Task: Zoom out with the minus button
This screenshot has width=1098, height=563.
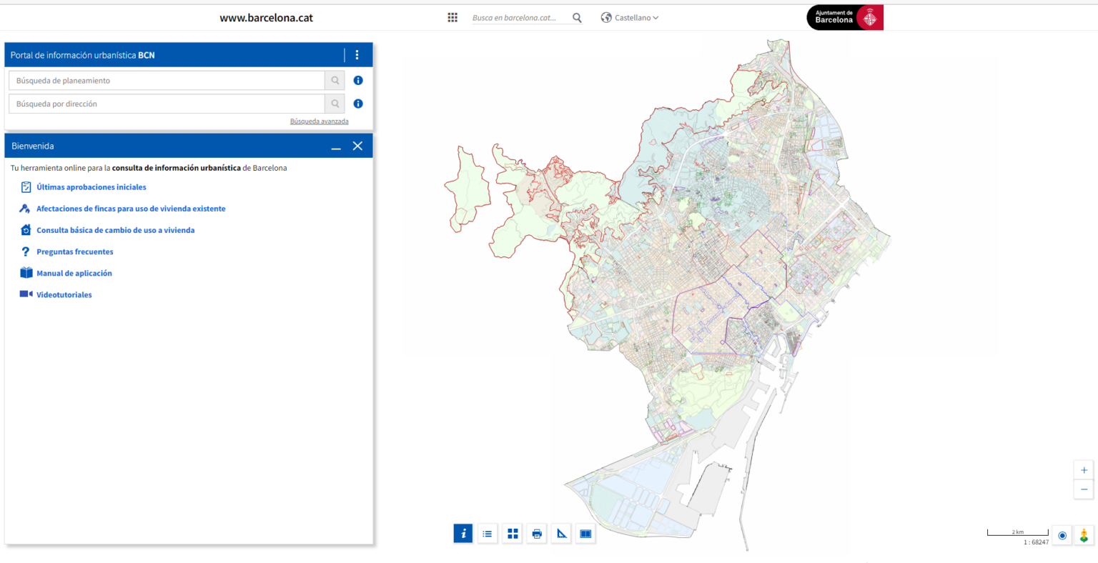Action: click(1083, 489)
